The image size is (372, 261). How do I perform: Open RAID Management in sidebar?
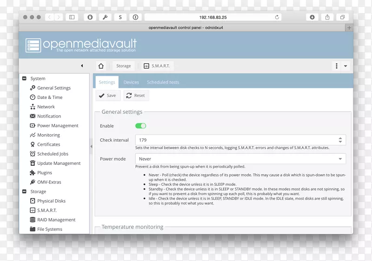[56, 220]
